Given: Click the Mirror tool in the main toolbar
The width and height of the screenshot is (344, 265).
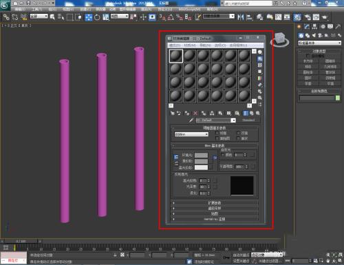Looking at the screenshot, I should pyautogui.click(x=241, y=17).
